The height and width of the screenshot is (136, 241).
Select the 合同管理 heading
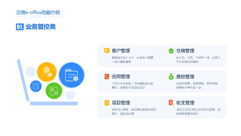click(121, 76)
